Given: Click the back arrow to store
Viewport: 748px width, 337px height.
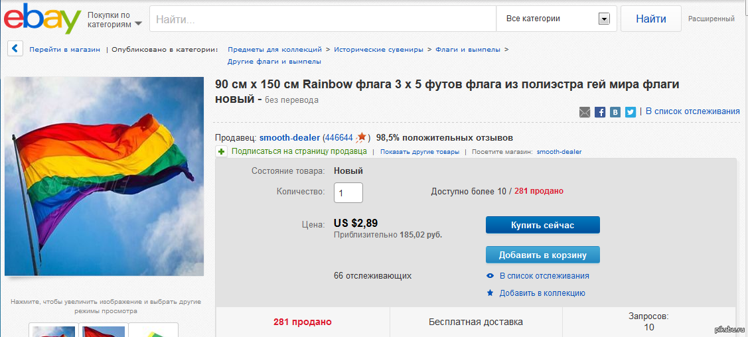Looking at the screenshot, I should (x=16, y=48).
